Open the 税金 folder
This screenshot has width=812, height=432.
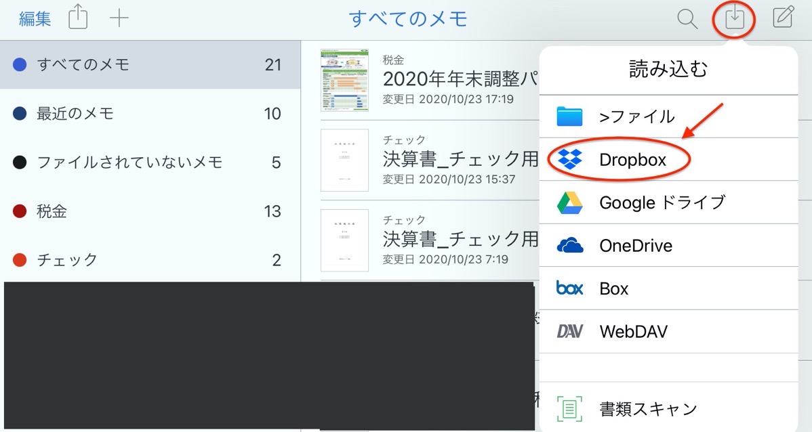[x=150, y=211]
